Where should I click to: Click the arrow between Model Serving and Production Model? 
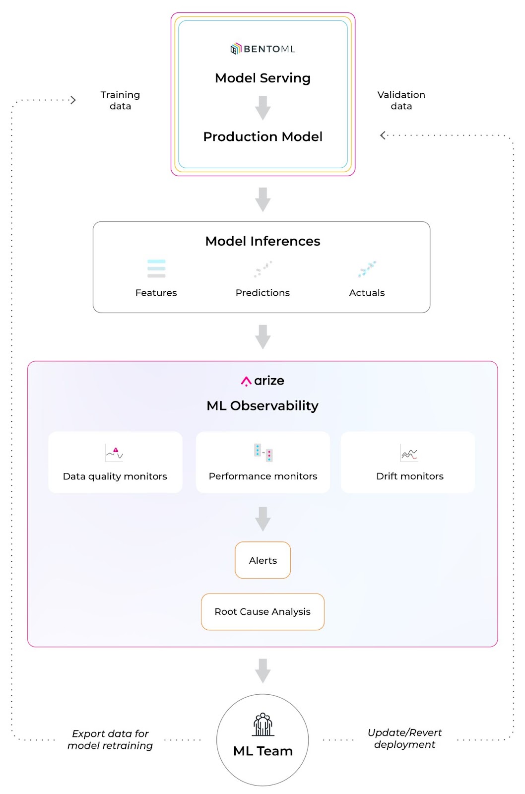pos(263,108)
